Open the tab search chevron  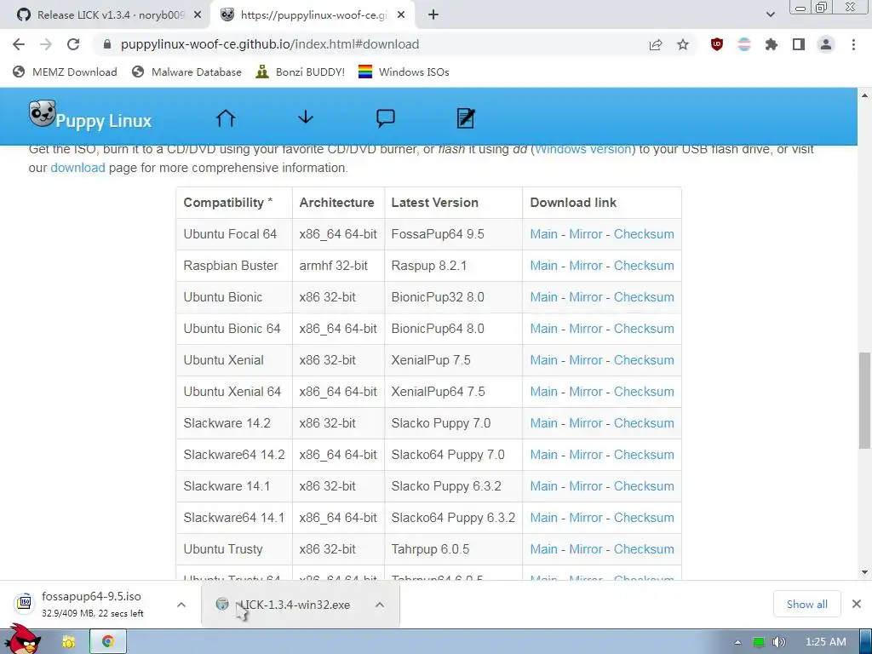click(x=770, y=15)
